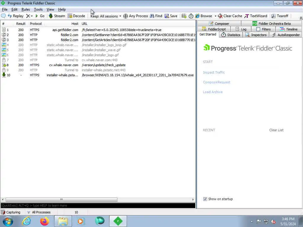303x227 pixels.
Task: Select session 2 GetBanner row
Action: tap(98, 35)
